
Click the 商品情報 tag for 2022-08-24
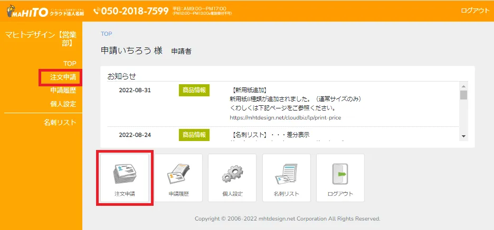pyautogui.click(x=194, y=135)
